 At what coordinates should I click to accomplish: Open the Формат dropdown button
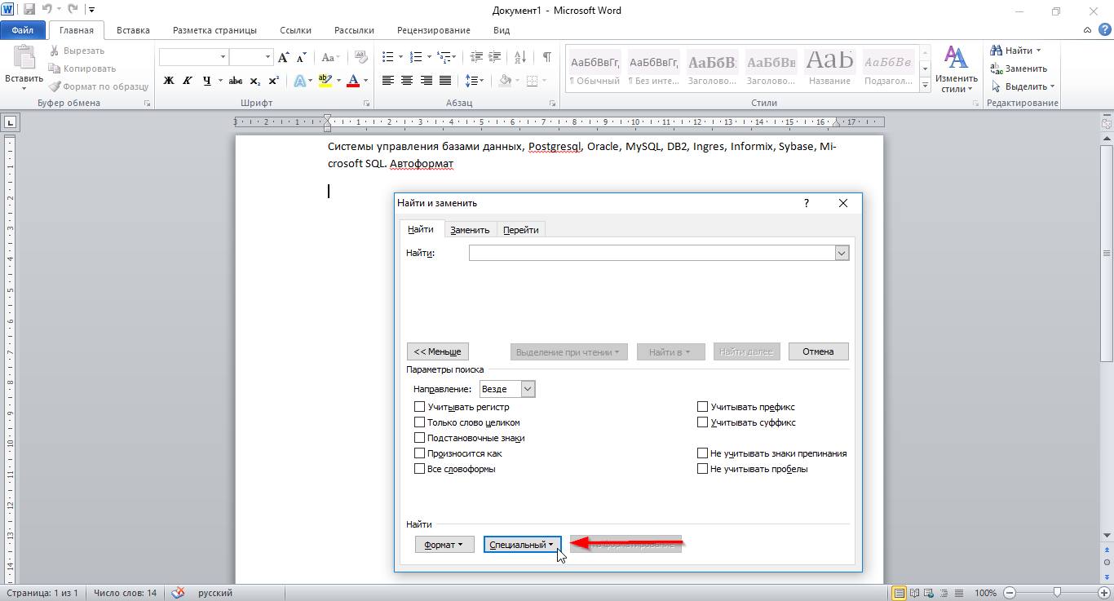tap(444, 545)
